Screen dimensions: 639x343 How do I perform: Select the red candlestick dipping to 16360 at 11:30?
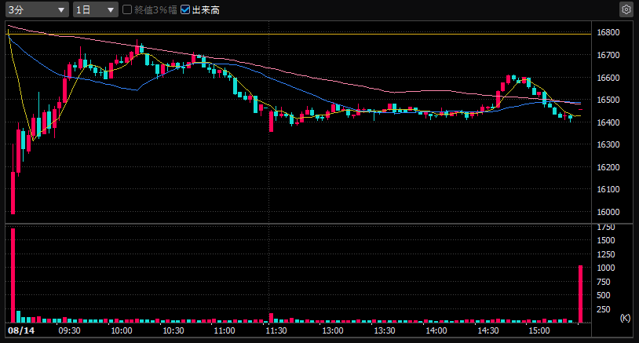pyautogui.click(x=271, y=121)
